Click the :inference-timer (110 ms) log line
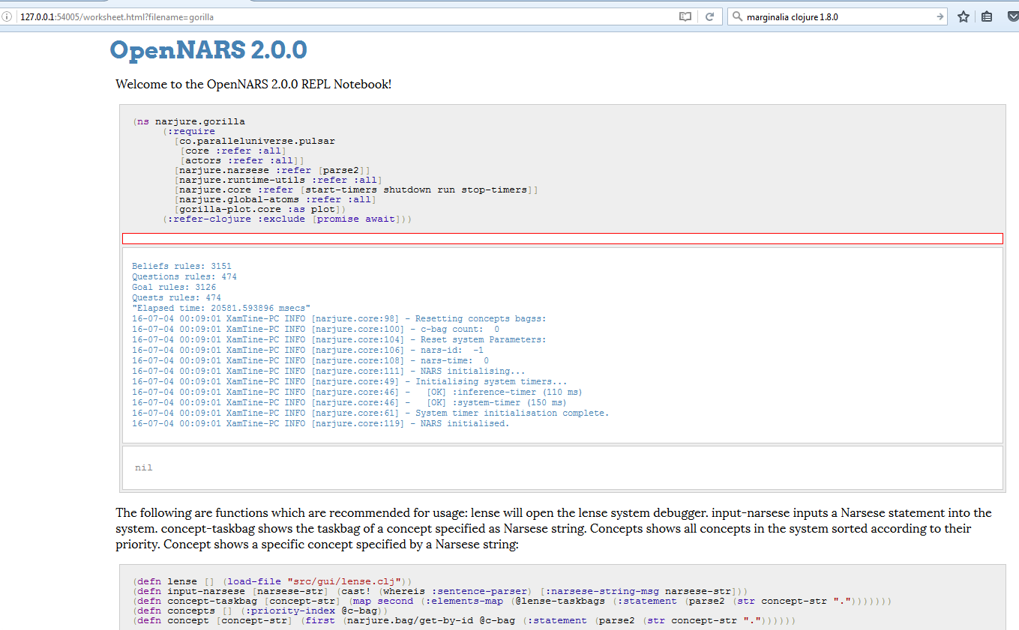This screenshot has width=1019, height=630. pyautogui.click(x=357, y=392)
